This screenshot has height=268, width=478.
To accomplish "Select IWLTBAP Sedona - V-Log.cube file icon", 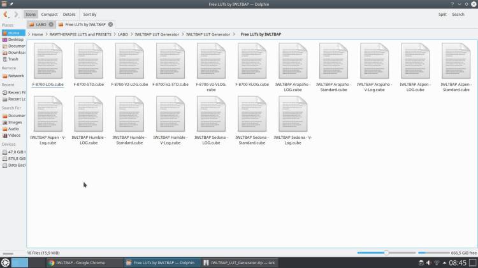I will (x=293, y=113).
